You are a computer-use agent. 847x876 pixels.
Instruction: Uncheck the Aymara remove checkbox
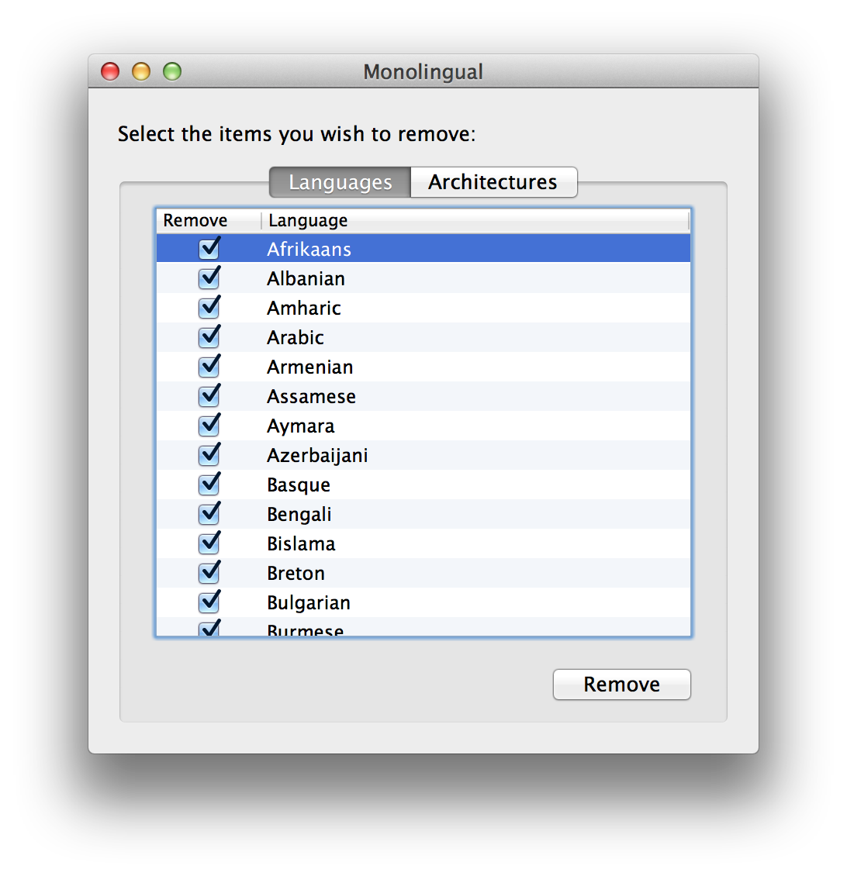(209, 426)
